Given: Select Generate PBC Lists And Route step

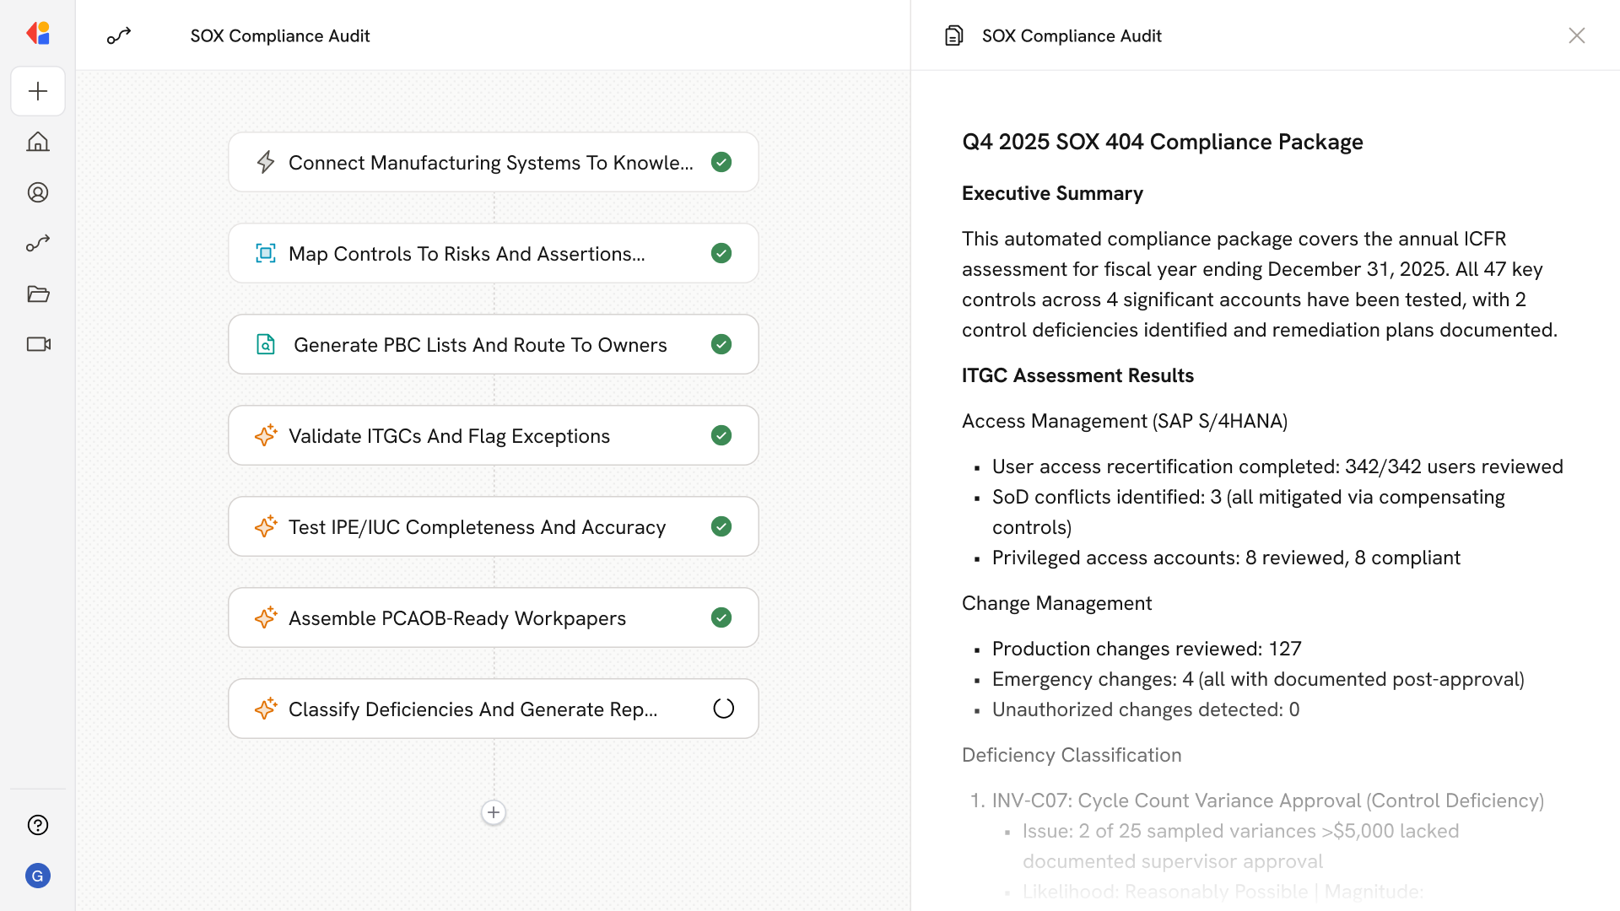Looking at the screenshot, I should tap(479, 345).
